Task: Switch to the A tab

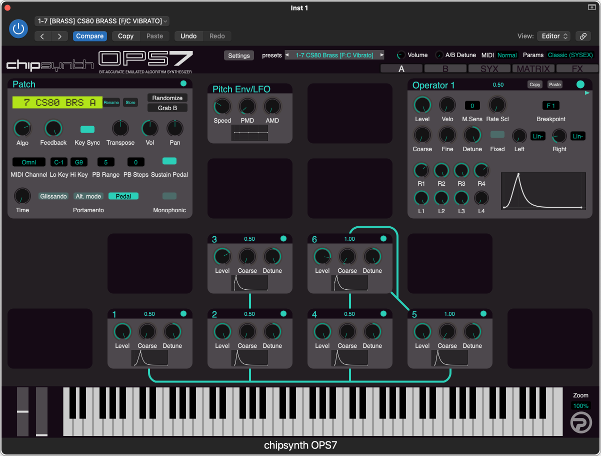Action: (x=401, y=69)
